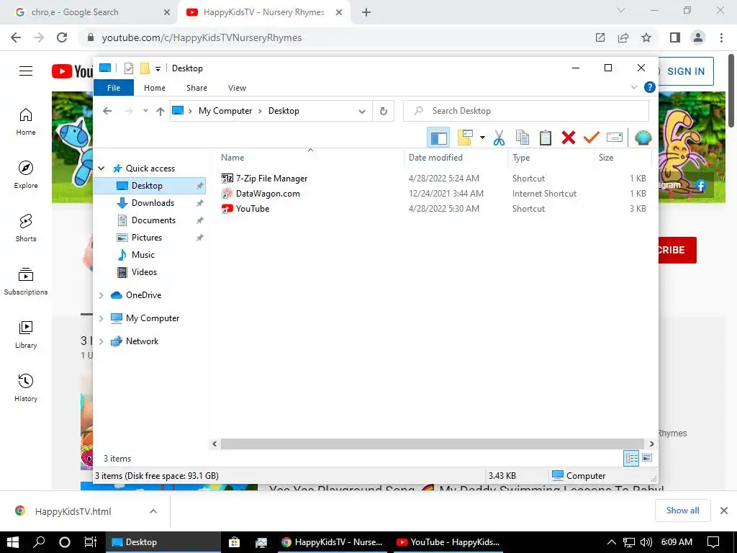737x553 pixels.
Task: Click the Paste clipboard icon
Action: pos(546,138)
